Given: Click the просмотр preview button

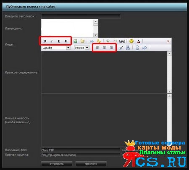Looking at the screenshot, I should [91, 164].
